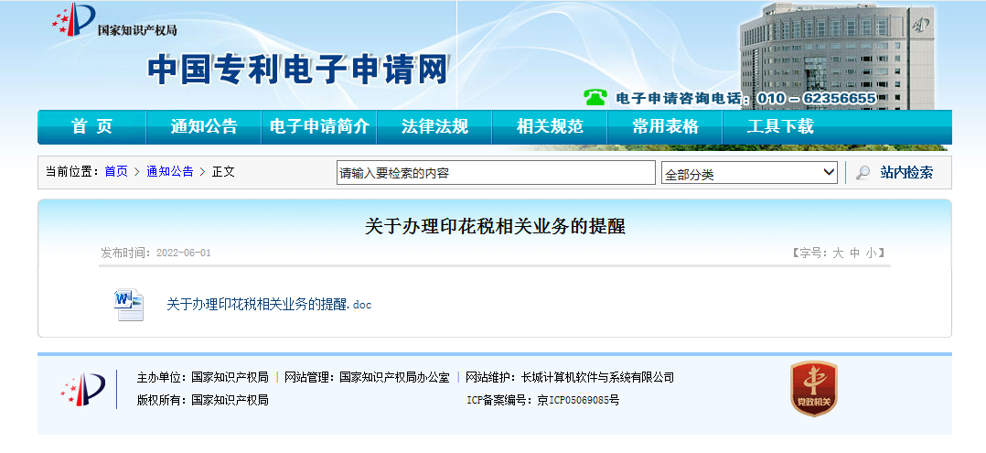This screenshot has height=453, width=986.
Task: Go to 电子申请简介 in navigation bar
Action: coord(319,127)
